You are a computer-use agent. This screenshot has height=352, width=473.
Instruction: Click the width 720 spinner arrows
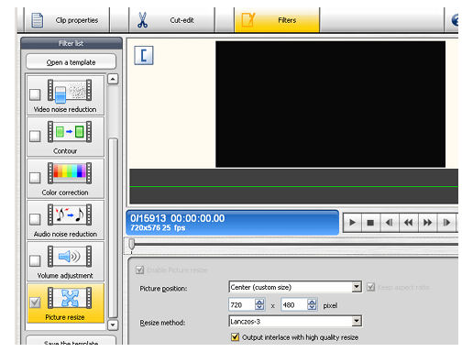(x=259, y=304)
